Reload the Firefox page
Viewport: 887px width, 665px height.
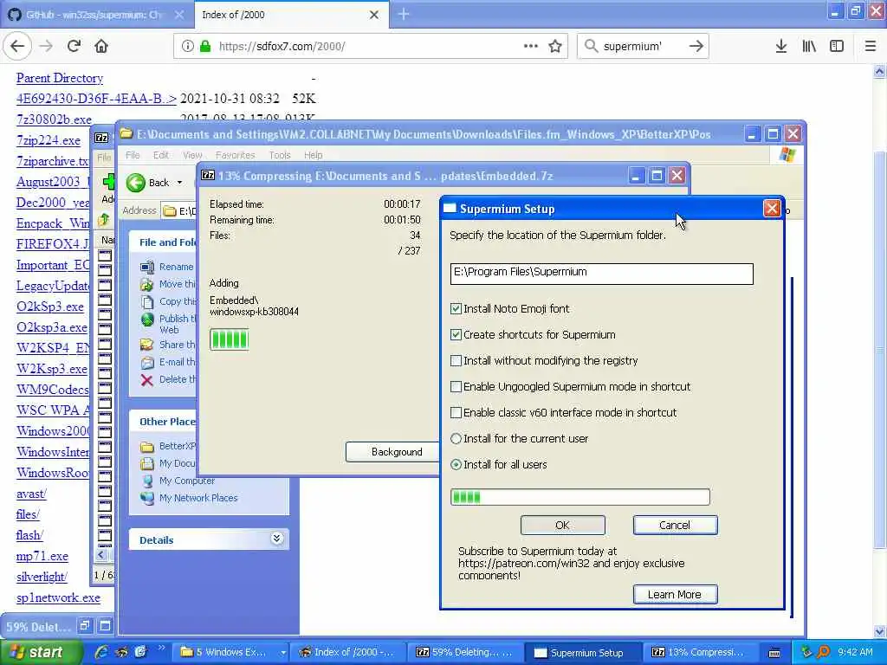74,47
